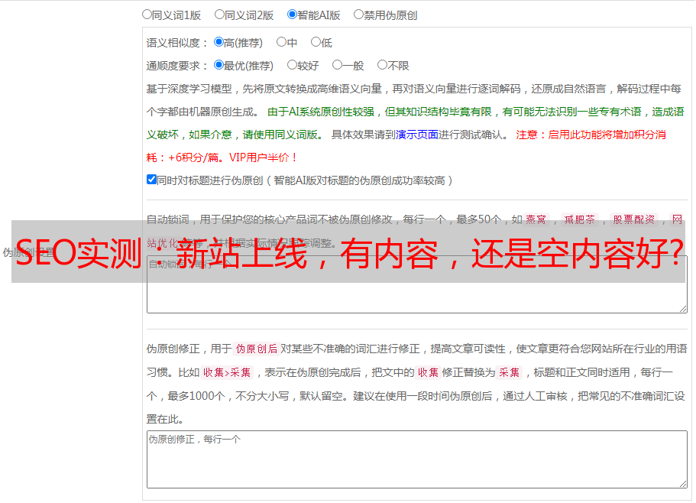
Task: Grab the 自动锁词 textarea resize handle
Action: (683, 309)
